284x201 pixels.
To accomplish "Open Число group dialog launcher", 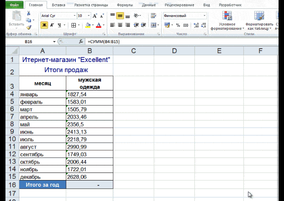I will (x=205, y=34).
